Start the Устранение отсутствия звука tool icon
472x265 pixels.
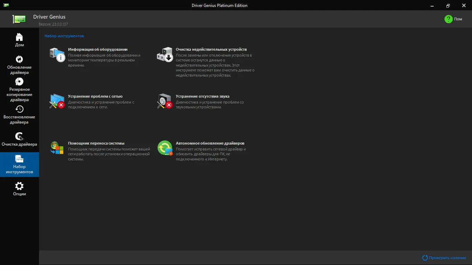coord(165,101)
